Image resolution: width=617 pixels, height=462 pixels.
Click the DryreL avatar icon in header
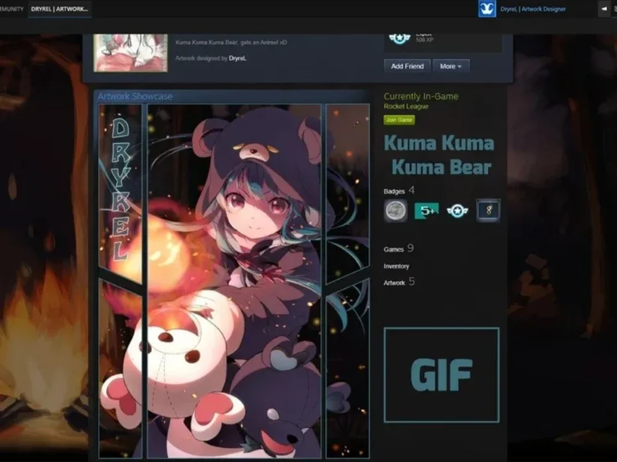click(x=487, y=9)
